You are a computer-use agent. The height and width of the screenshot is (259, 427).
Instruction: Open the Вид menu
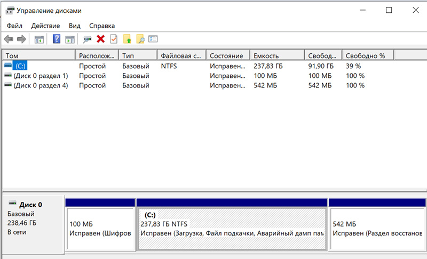click(75, 26)
